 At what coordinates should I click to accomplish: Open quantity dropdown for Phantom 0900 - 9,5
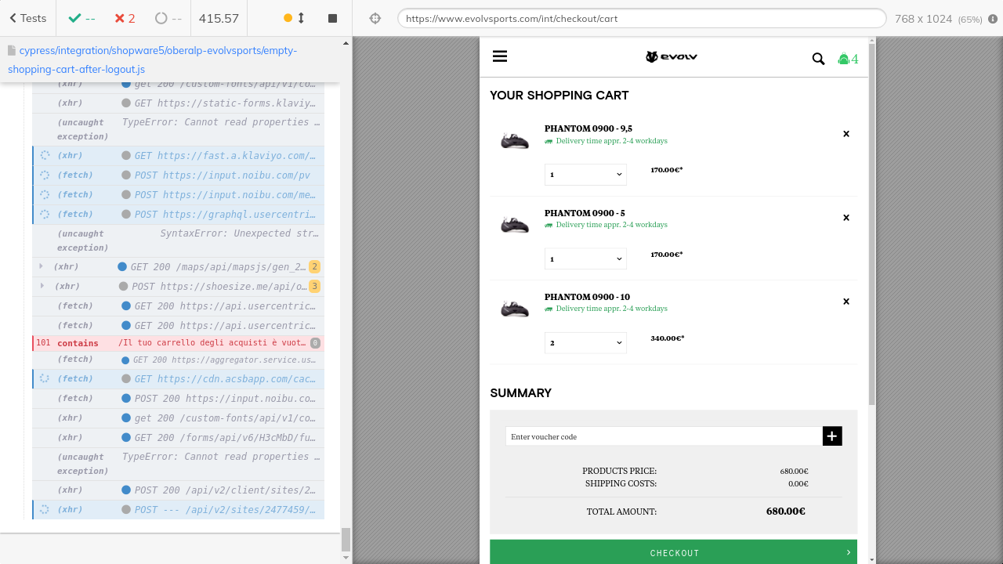pyautogui.click(x=585, y=175)
